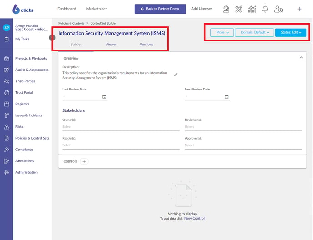313x240 pixels.
Task: Open the Reader(s) select field
Action: coord(121,145)
